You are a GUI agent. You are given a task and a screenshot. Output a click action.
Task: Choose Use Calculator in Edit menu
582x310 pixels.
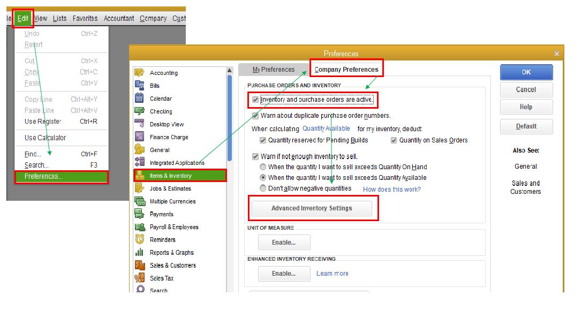click(x=62, y=138)
